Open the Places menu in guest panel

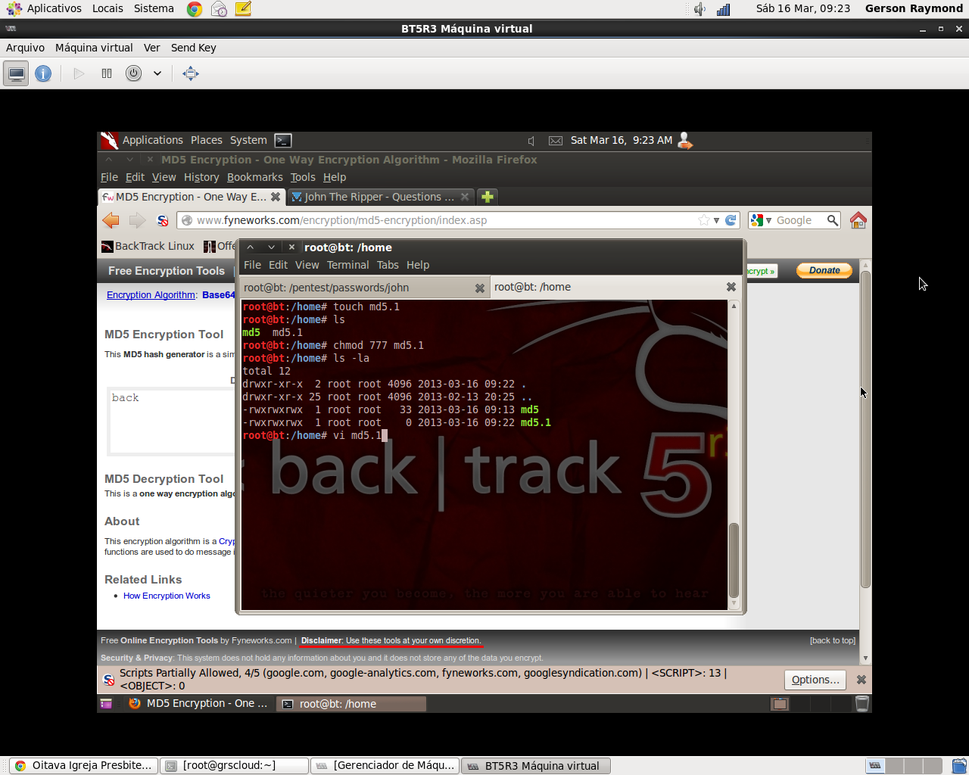[206, 140]
